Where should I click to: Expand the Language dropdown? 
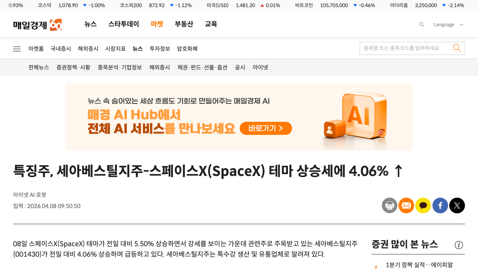448,24
